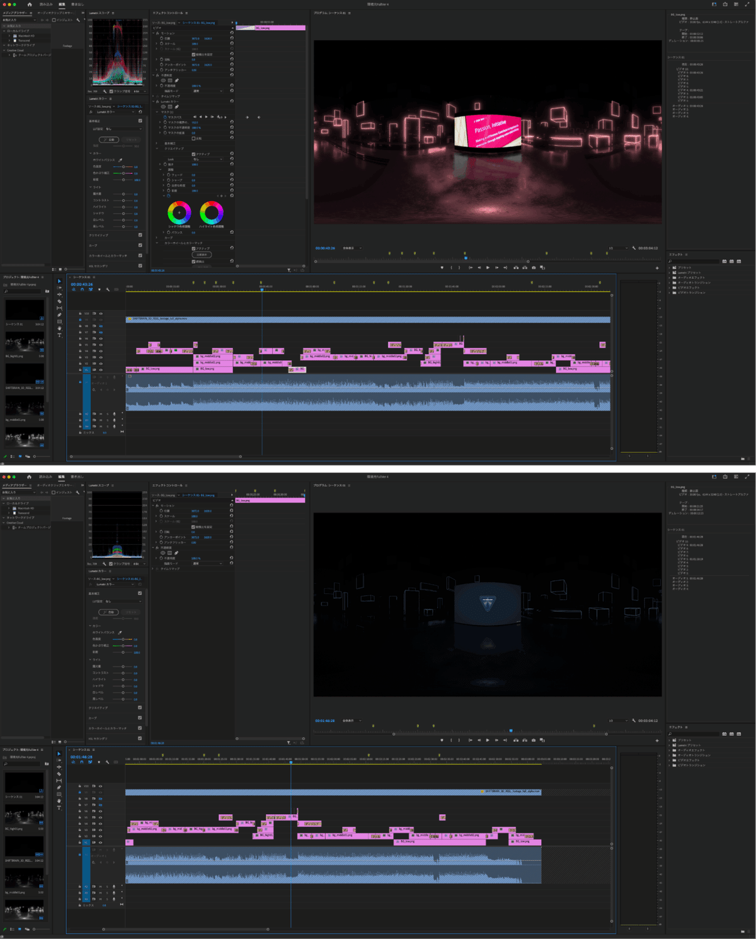Hide track V10 with eye toggle, upper timeline

[x=101, y=313]
